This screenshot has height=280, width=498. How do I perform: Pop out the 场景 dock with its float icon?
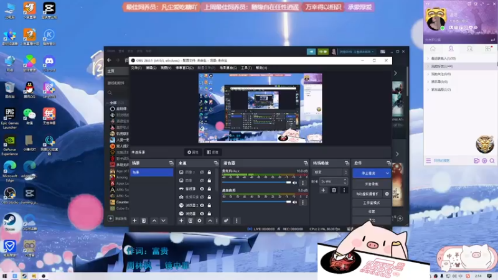(171, 163)
